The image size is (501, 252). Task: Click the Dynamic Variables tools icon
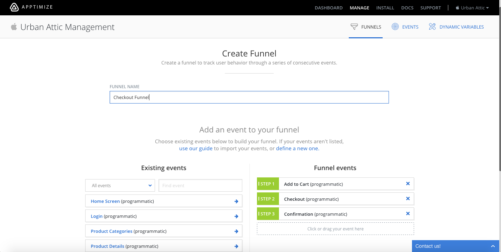(432, 26)
